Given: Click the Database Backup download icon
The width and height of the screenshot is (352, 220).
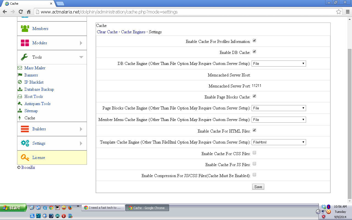Looking at the screenshot, I should click(20, 89).
